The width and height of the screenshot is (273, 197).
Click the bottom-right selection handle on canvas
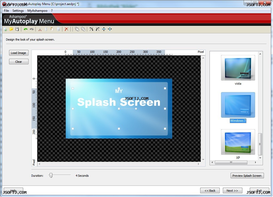click(165, 129)
